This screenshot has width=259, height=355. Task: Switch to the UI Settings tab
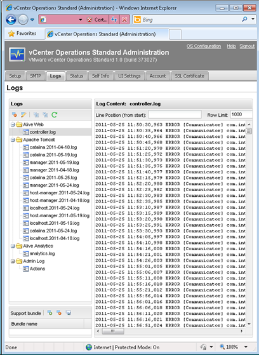tap(129, 76)
